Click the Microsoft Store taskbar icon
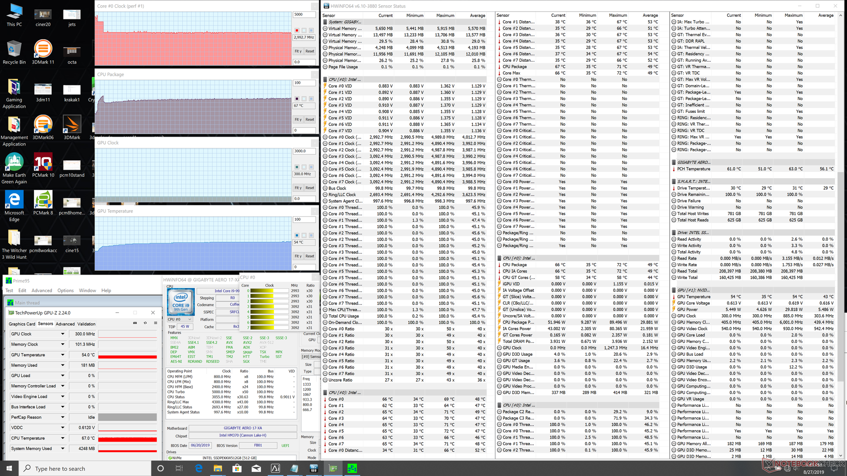The image size is (847, 476). [237, 469]
